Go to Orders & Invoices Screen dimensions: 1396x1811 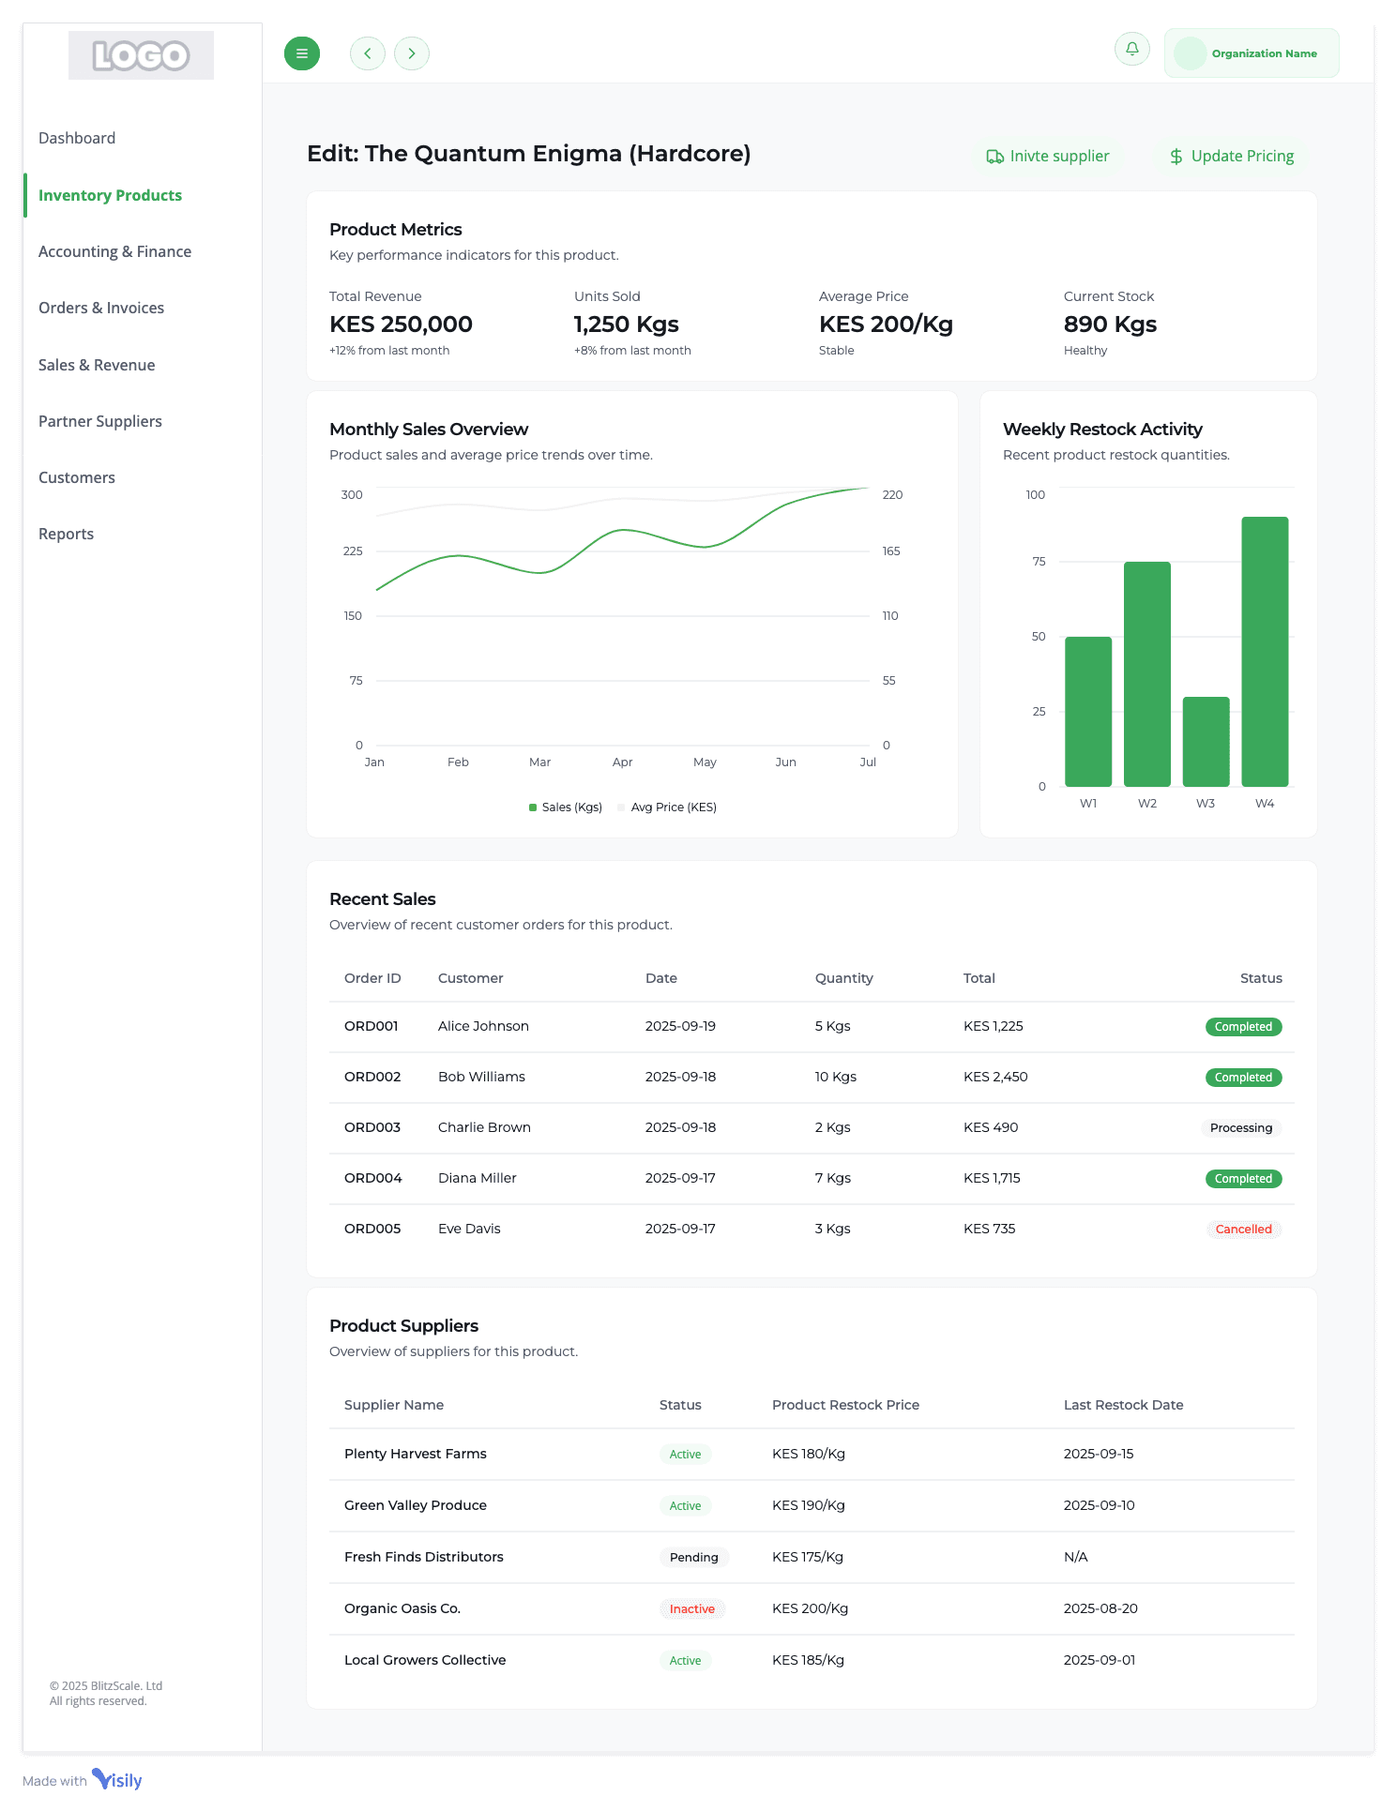click(101, 308)
